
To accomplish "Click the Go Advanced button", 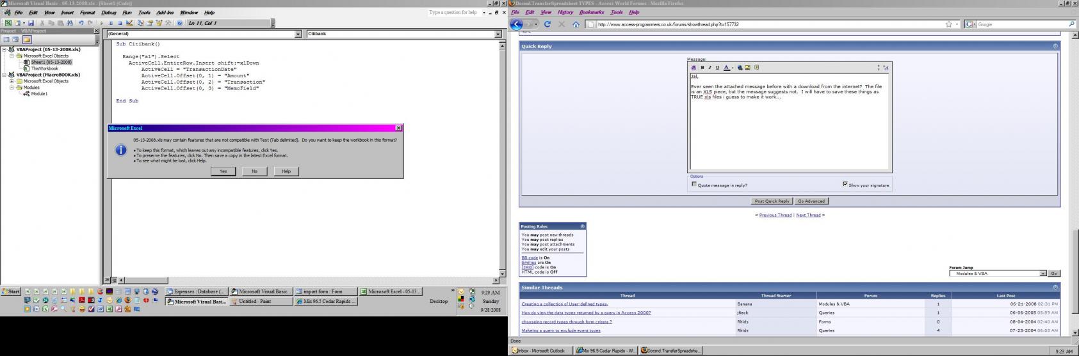I will pyautogui.click(x=811, y=201).
